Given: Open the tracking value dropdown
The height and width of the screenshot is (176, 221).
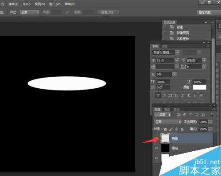Looking at the screenshot, I should coord(204,67).
